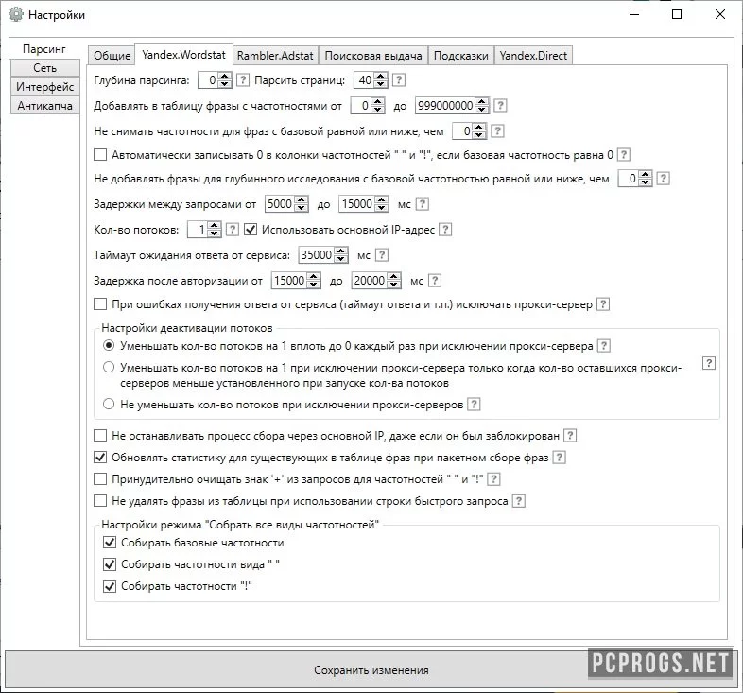Screen dimensions: 743x693
Task: Open the Rambler.Adstat tab
Action: [275, 56]
